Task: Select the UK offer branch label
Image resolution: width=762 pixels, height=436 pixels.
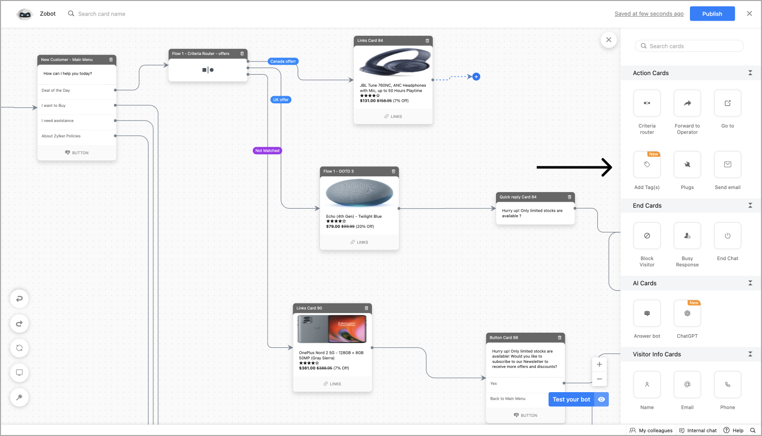Action: click(x=281, y=100)
